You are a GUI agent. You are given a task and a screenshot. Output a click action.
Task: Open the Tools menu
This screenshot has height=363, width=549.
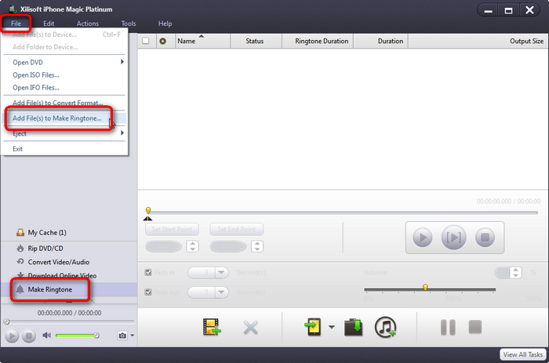(x=129, y=24)
